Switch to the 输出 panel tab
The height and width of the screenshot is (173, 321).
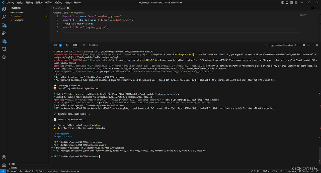click(x=67, y=45)
